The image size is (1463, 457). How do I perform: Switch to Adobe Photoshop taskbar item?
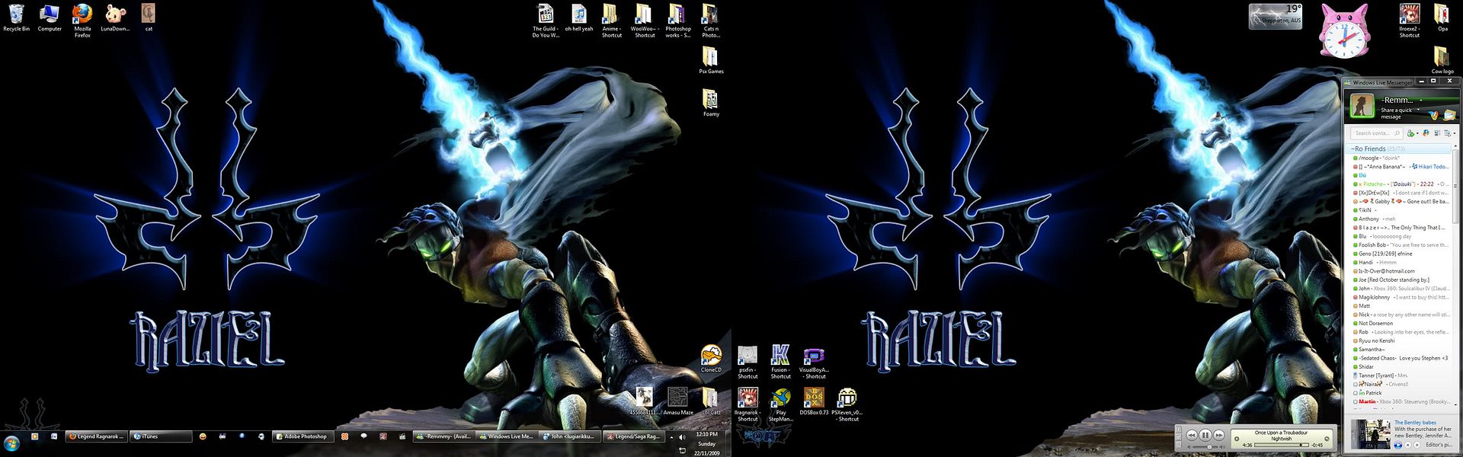[x=305, y=436]
